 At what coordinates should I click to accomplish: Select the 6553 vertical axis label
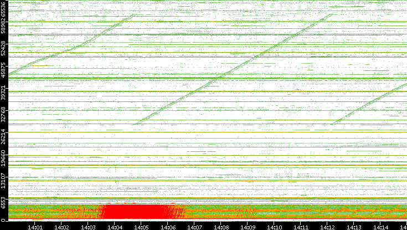pyautogui.click(x=4, y=202)
